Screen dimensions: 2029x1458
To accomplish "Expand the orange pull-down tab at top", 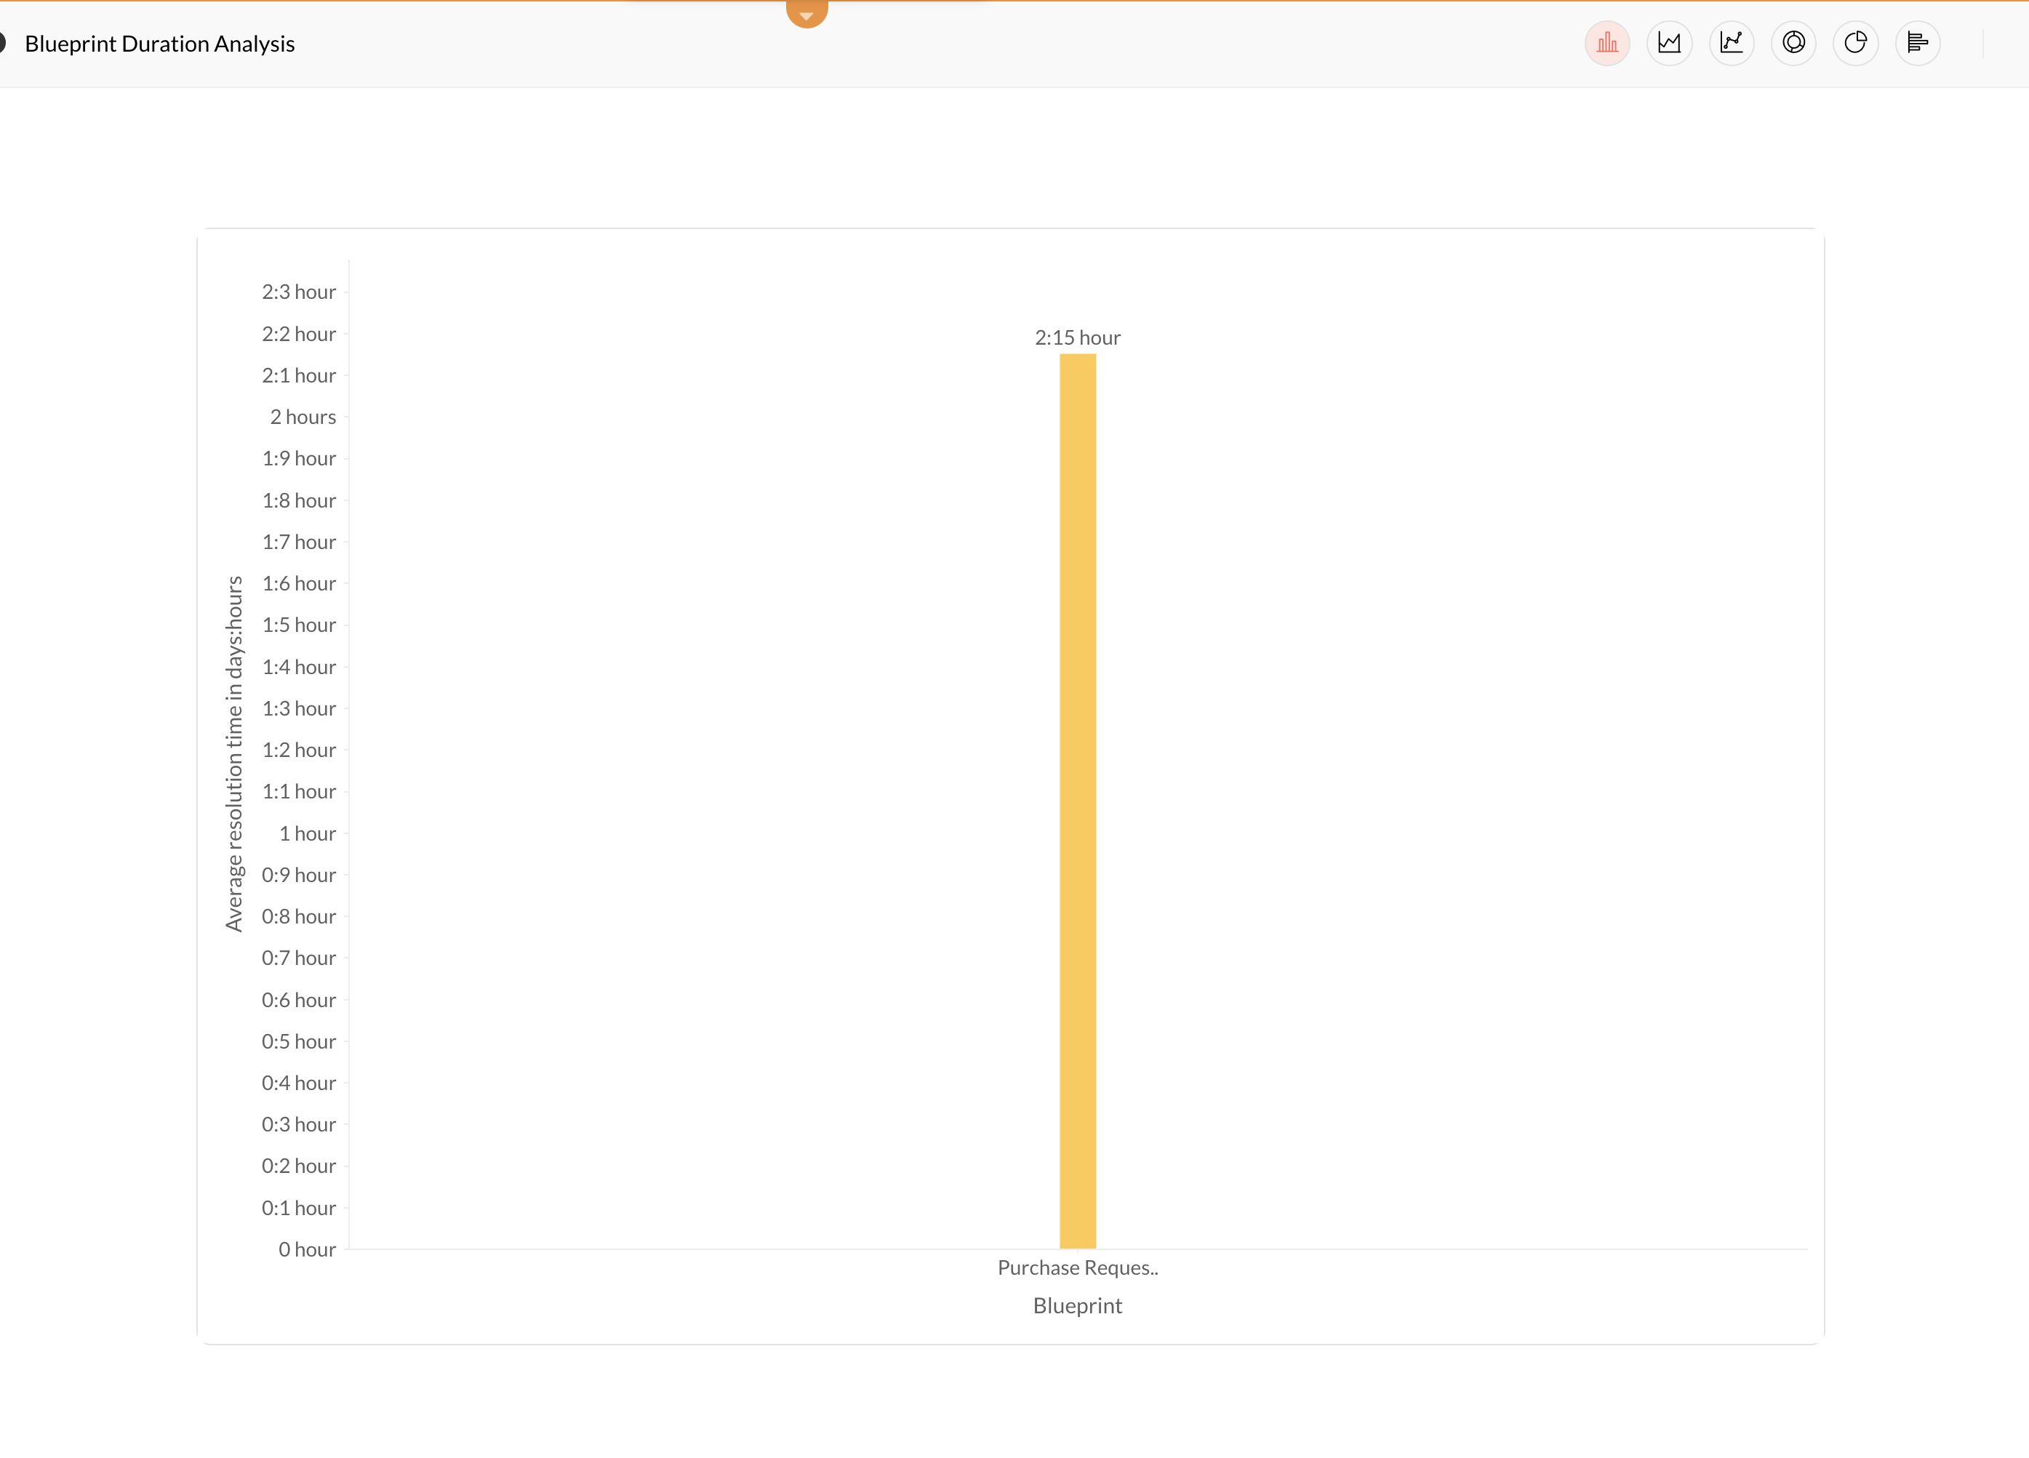I will pos(806,13).
